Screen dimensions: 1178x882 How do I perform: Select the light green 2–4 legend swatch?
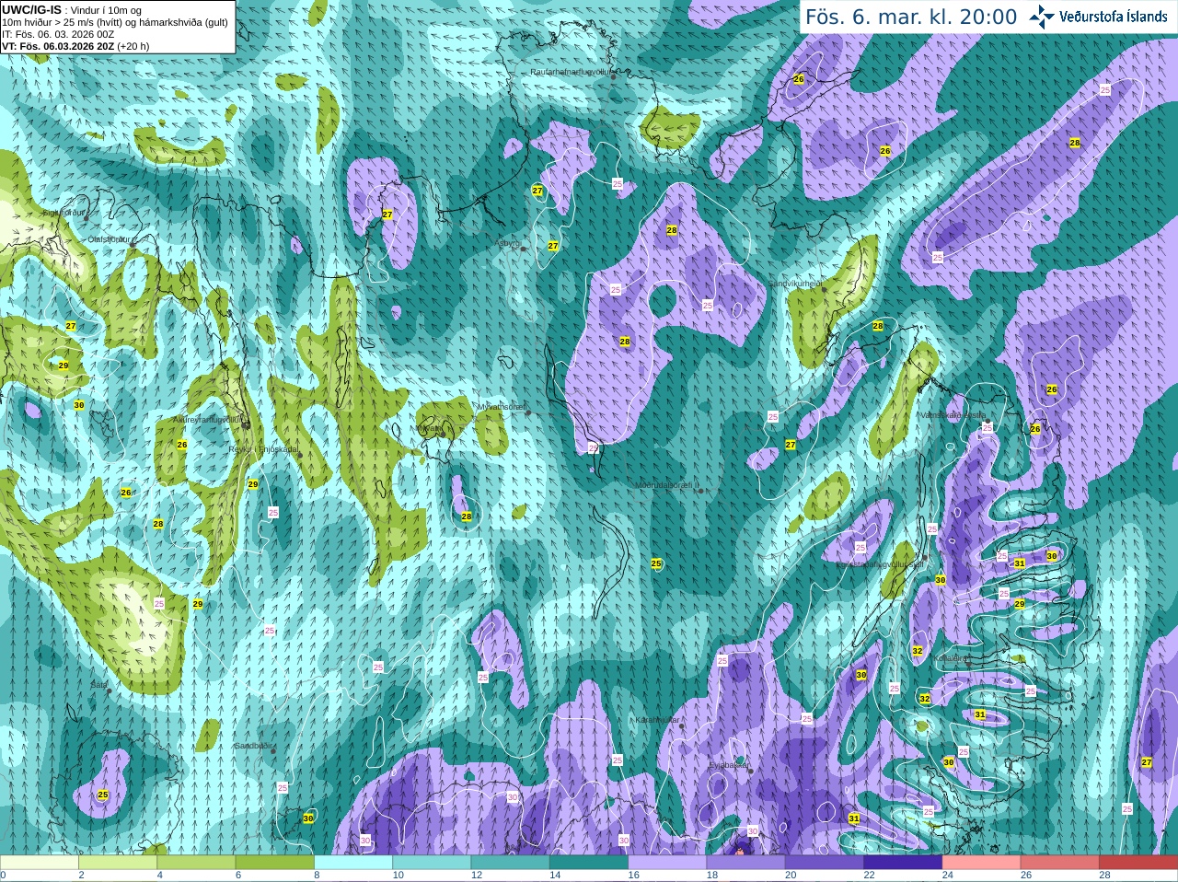118,863
